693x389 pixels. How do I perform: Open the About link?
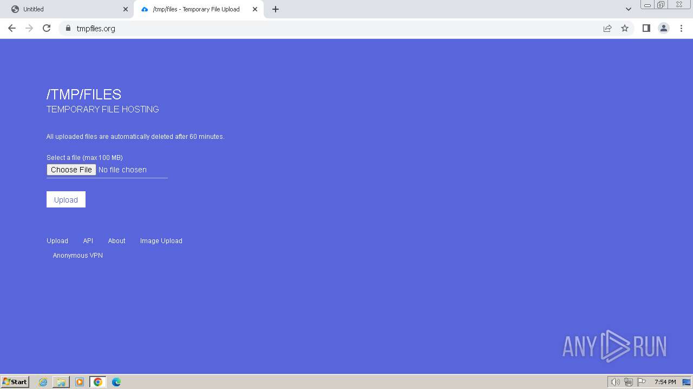point(116,241)
